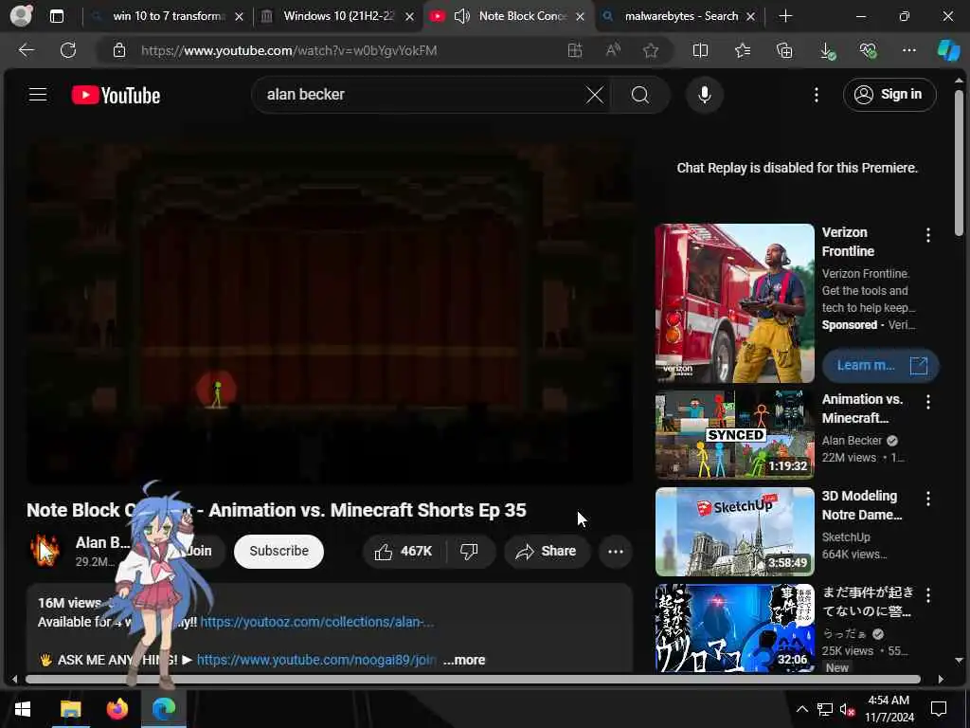Open File Explorer from taskbar
This screenshot has height=728, width=970.
coord(70,709)
